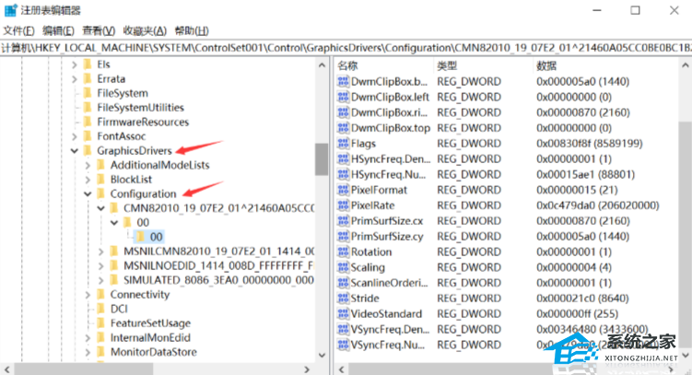Expand the Errata tree node
This screenshot has height=375, width=692.
pyautogui.click(x=74, y=79)
